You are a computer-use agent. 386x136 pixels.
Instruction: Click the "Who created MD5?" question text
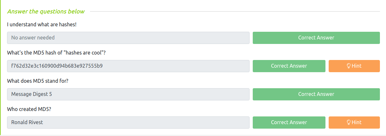29,109
